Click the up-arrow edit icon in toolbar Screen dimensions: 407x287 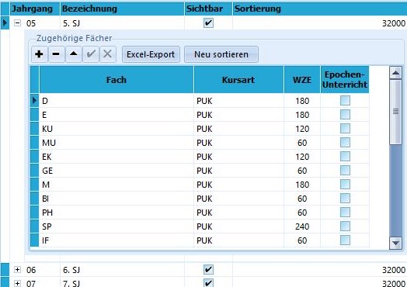[x=74, y=54]
